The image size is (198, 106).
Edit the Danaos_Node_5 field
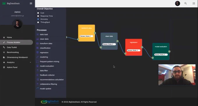pyautogui.click(x=161, y=55)
